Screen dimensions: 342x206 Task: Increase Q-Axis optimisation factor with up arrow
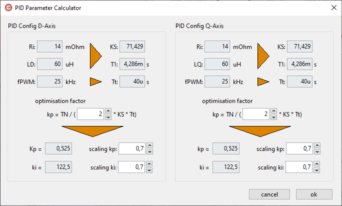coord(273,111)
